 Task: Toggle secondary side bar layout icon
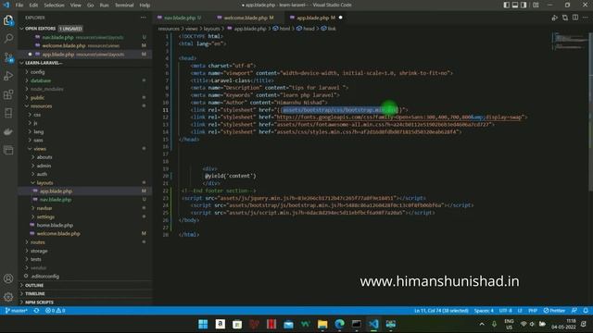click(x=524, y=5)
